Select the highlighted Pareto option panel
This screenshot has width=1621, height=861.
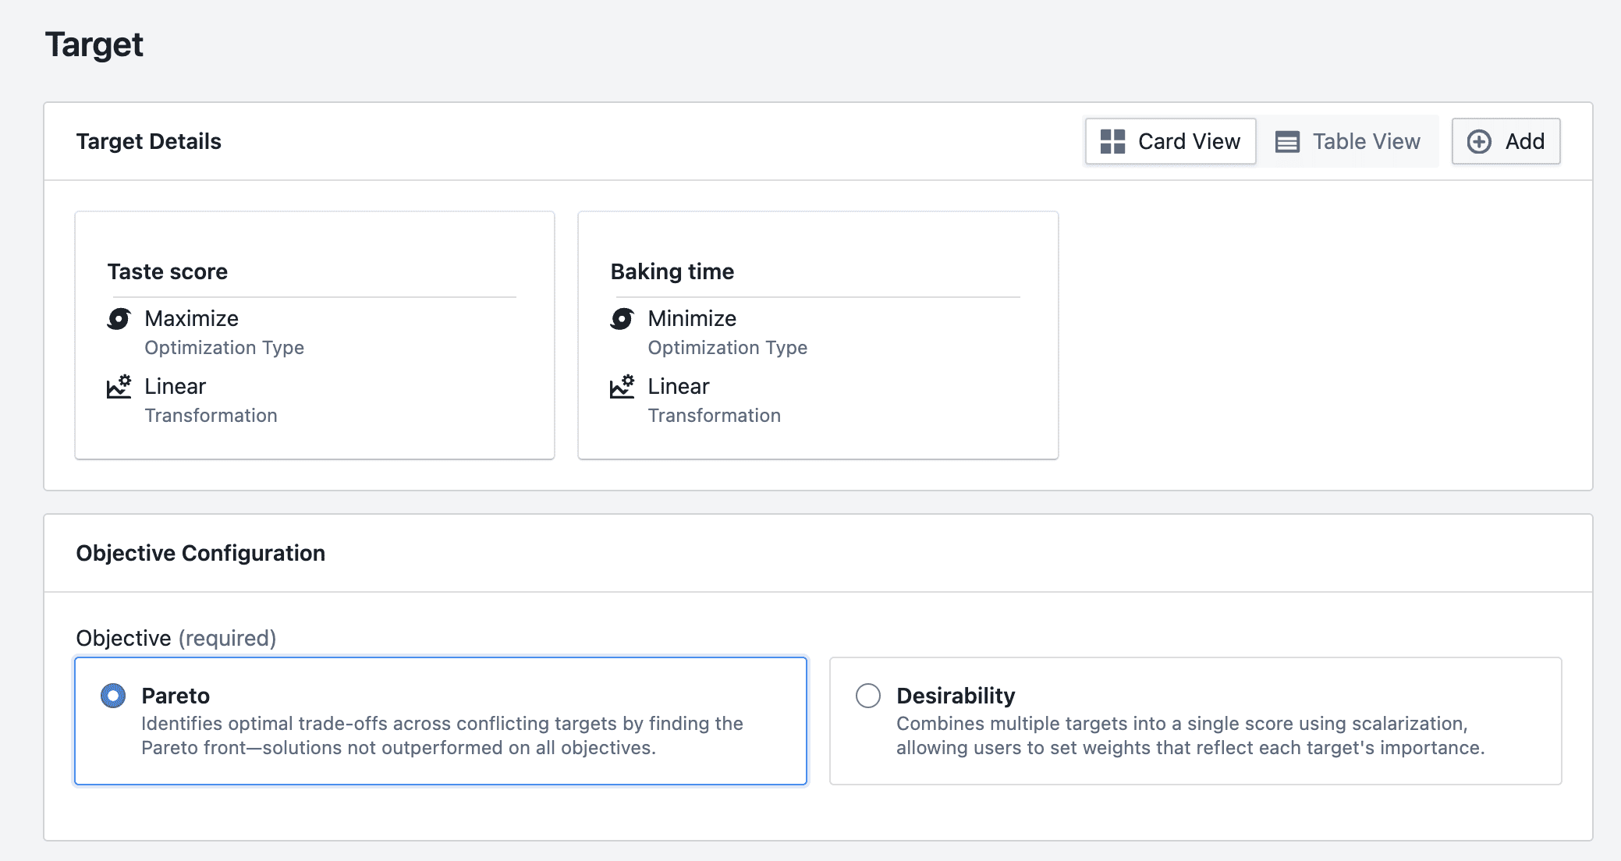tap(441, 720)
